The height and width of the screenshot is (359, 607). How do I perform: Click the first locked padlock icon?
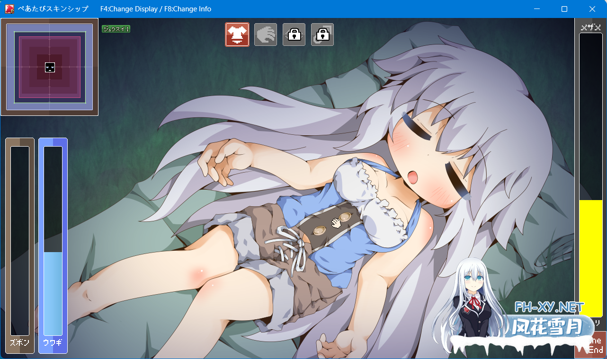pos(294,35)
